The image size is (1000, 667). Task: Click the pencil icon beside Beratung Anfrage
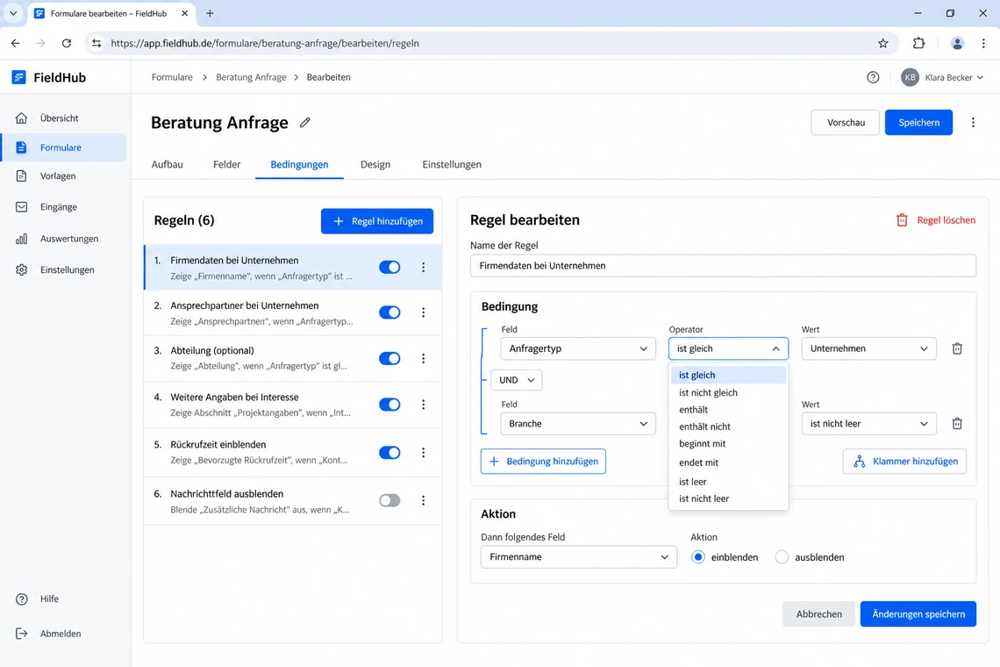[x=305, y=123]
